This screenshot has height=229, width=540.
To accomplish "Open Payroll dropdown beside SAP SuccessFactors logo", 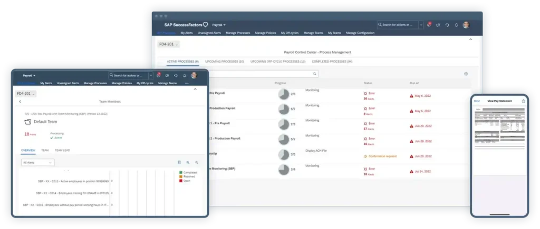I will point(219,25).
